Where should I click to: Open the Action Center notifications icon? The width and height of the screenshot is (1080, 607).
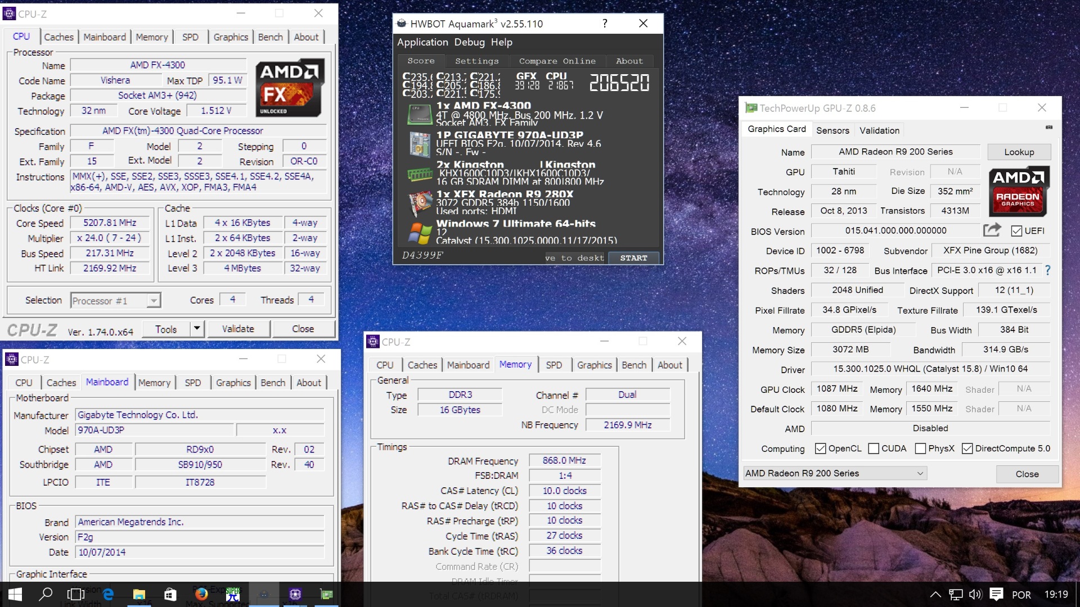pos(996,594)
